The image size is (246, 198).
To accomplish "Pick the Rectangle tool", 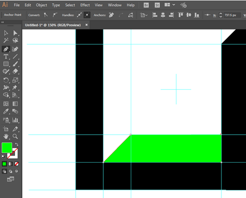I will (x=6, y=64).
